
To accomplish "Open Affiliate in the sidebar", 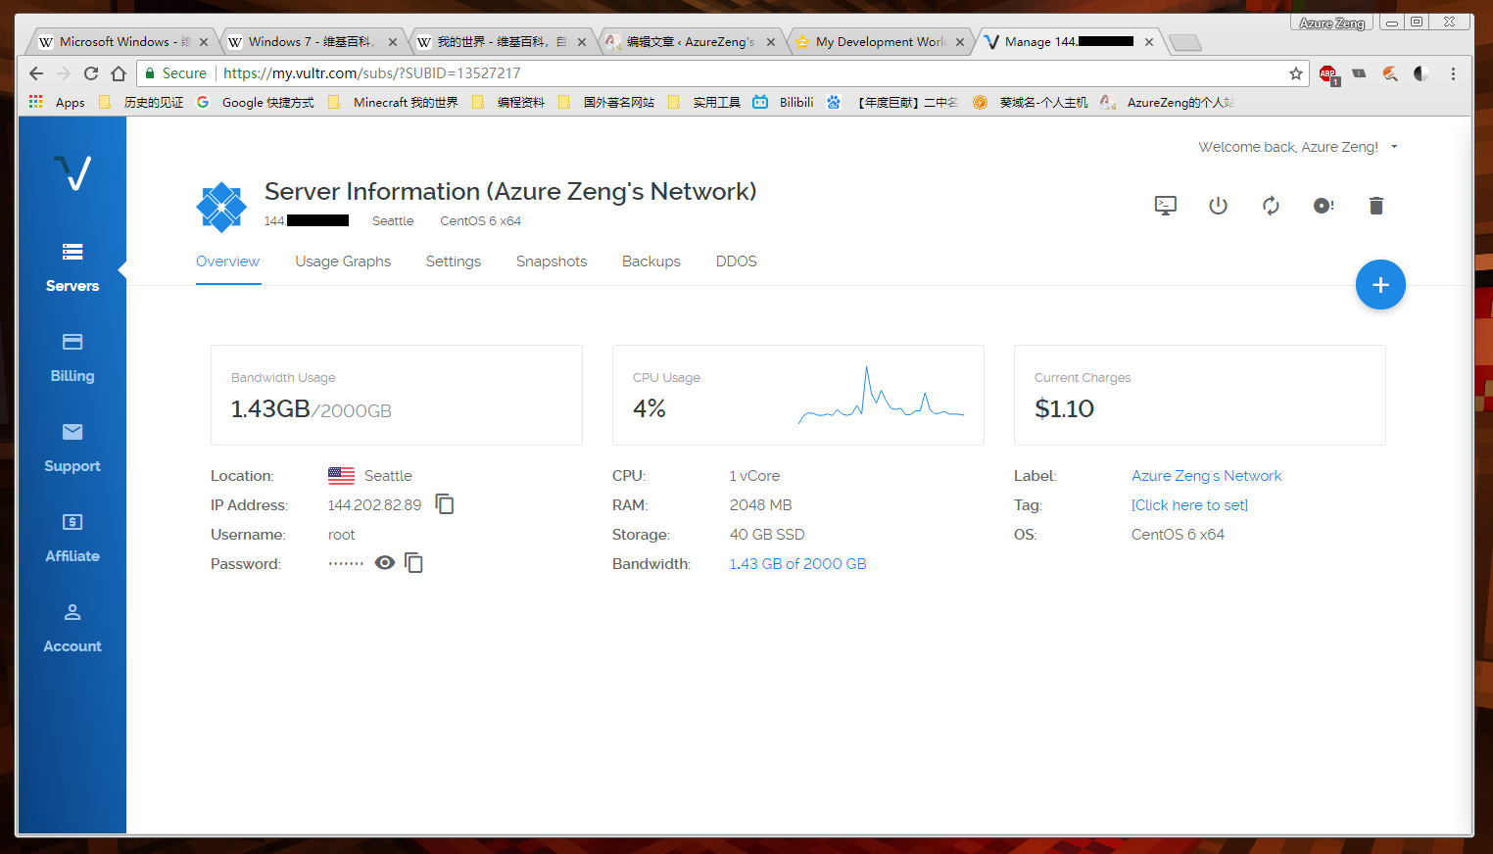I will coord(72,539).
